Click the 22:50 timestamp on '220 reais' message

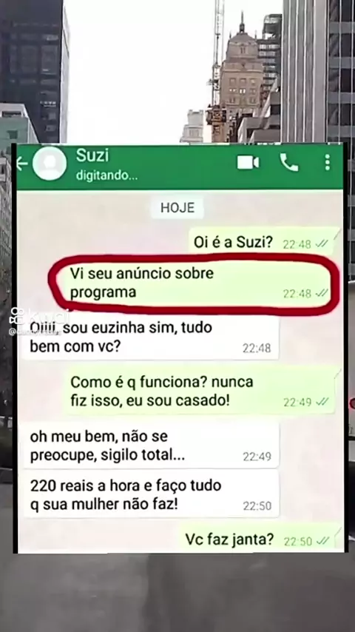pyautogui.click(x=257, y=506)
